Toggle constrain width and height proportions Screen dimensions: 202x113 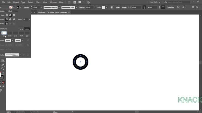(145, 7)
